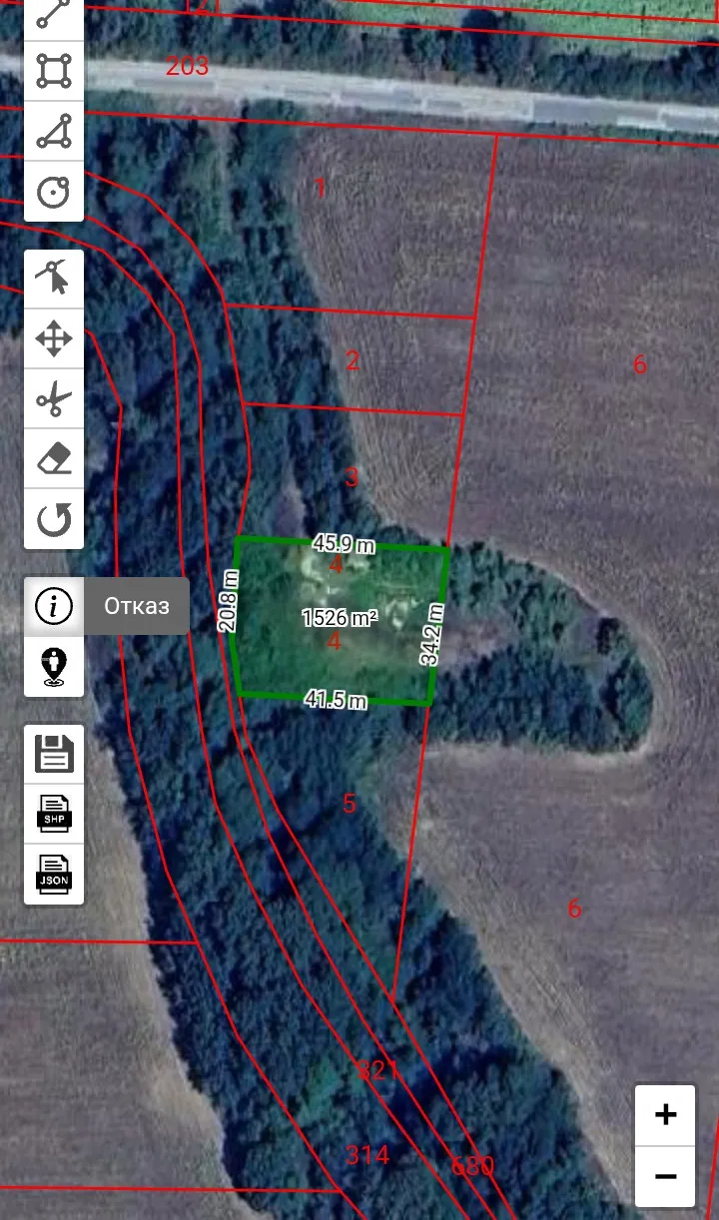
Task: Activate the edit vertices tool
Action: 54,279
